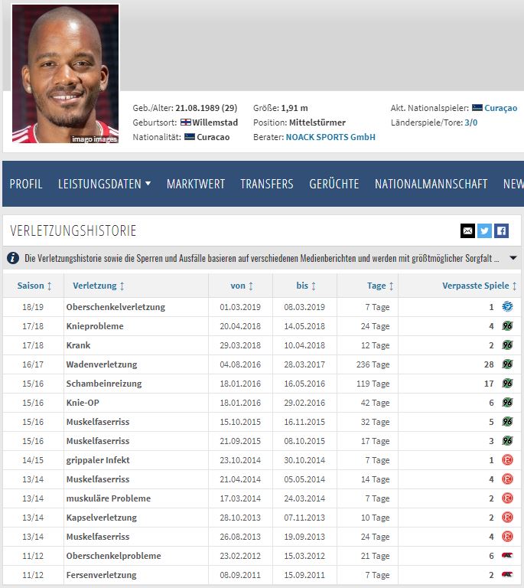Open the Gerüchte tab

334,184
